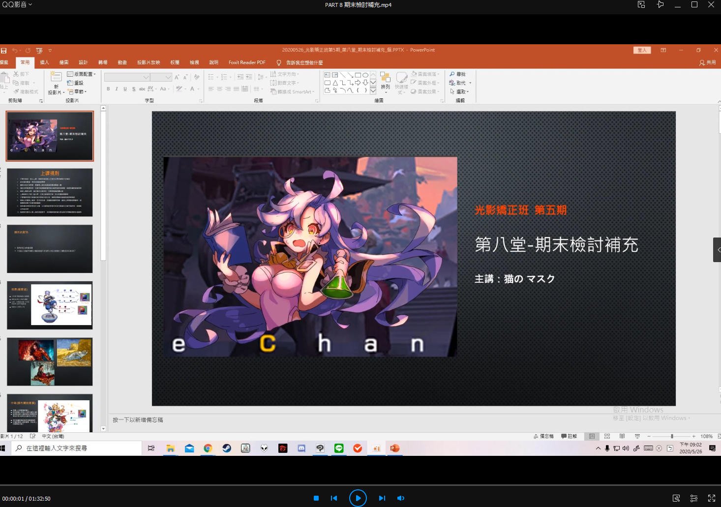
Task: Click 告訴我您想做什麼 search box
Action: click(305, 62)
